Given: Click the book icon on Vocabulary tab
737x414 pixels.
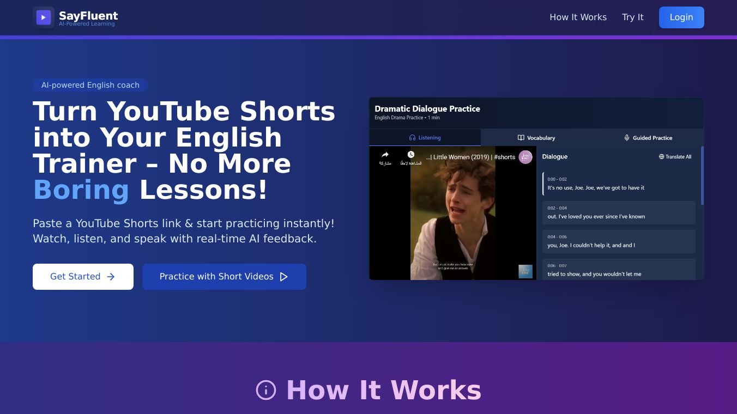Looking at the screenshot, I should 521,138.
